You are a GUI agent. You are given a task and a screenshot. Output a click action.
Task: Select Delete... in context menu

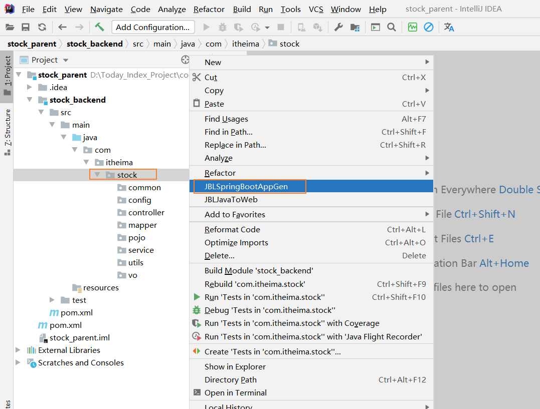click(311, 256)
